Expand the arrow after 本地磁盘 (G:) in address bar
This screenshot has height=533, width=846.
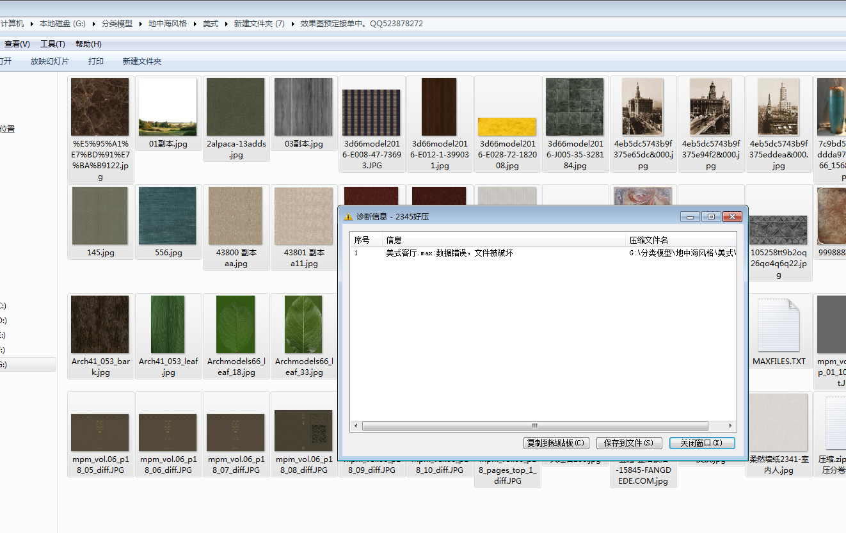pyautogui.click(x=94, y=24)
